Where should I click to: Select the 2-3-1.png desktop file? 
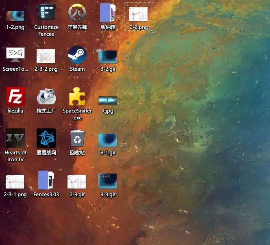[x=15, y=181]
